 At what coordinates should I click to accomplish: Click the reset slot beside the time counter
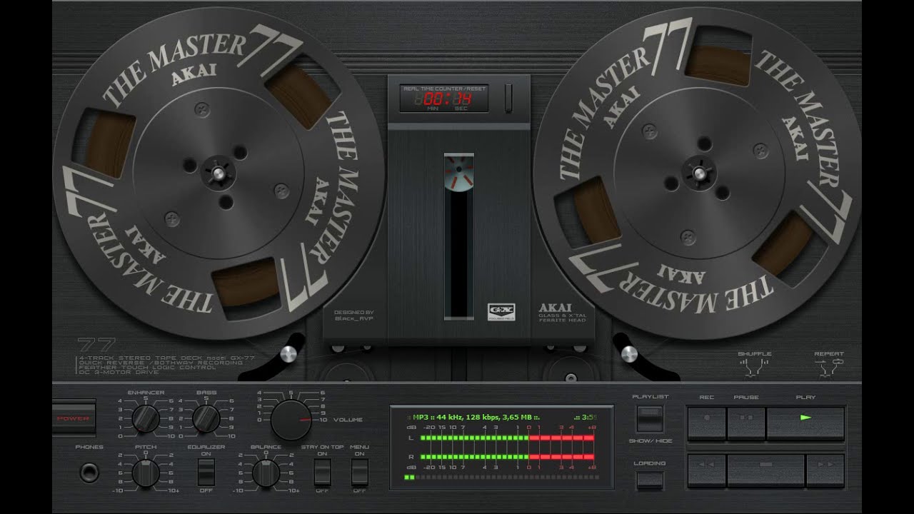click(508, 99)
